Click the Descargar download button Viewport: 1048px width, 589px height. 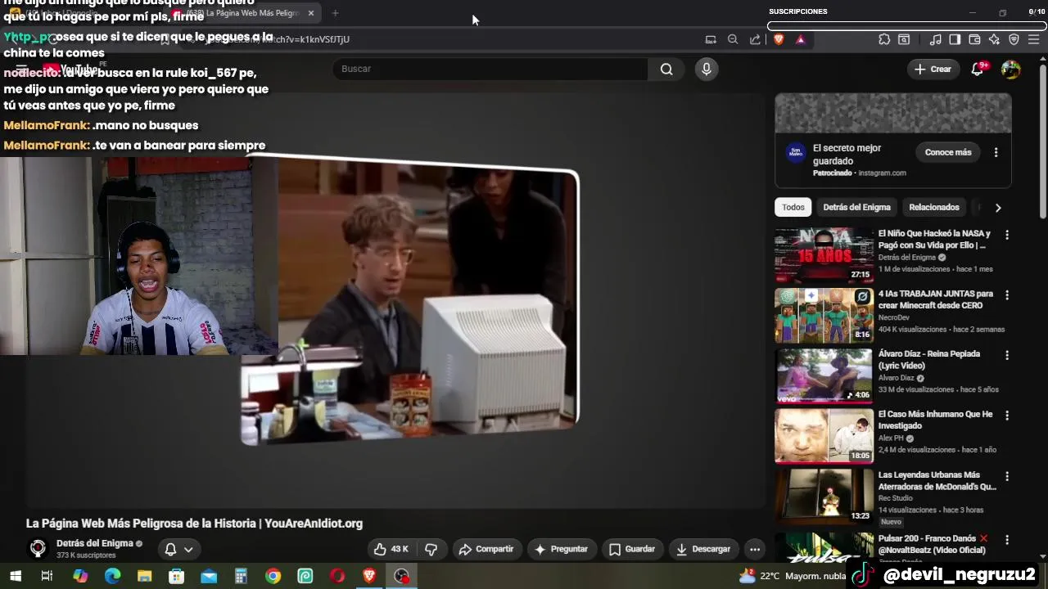(x=702, y=549)
